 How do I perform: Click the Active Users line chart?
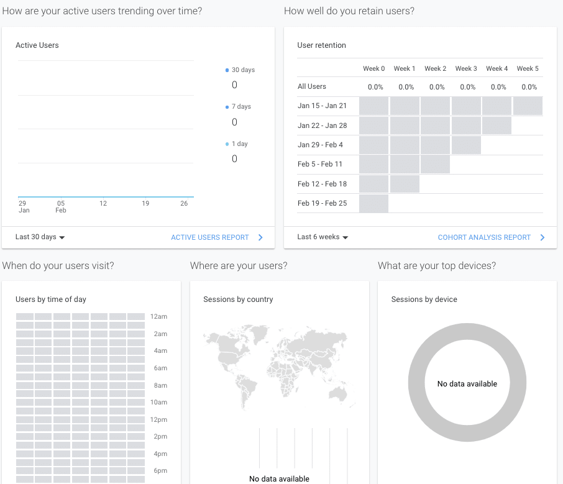coord(106,130)
